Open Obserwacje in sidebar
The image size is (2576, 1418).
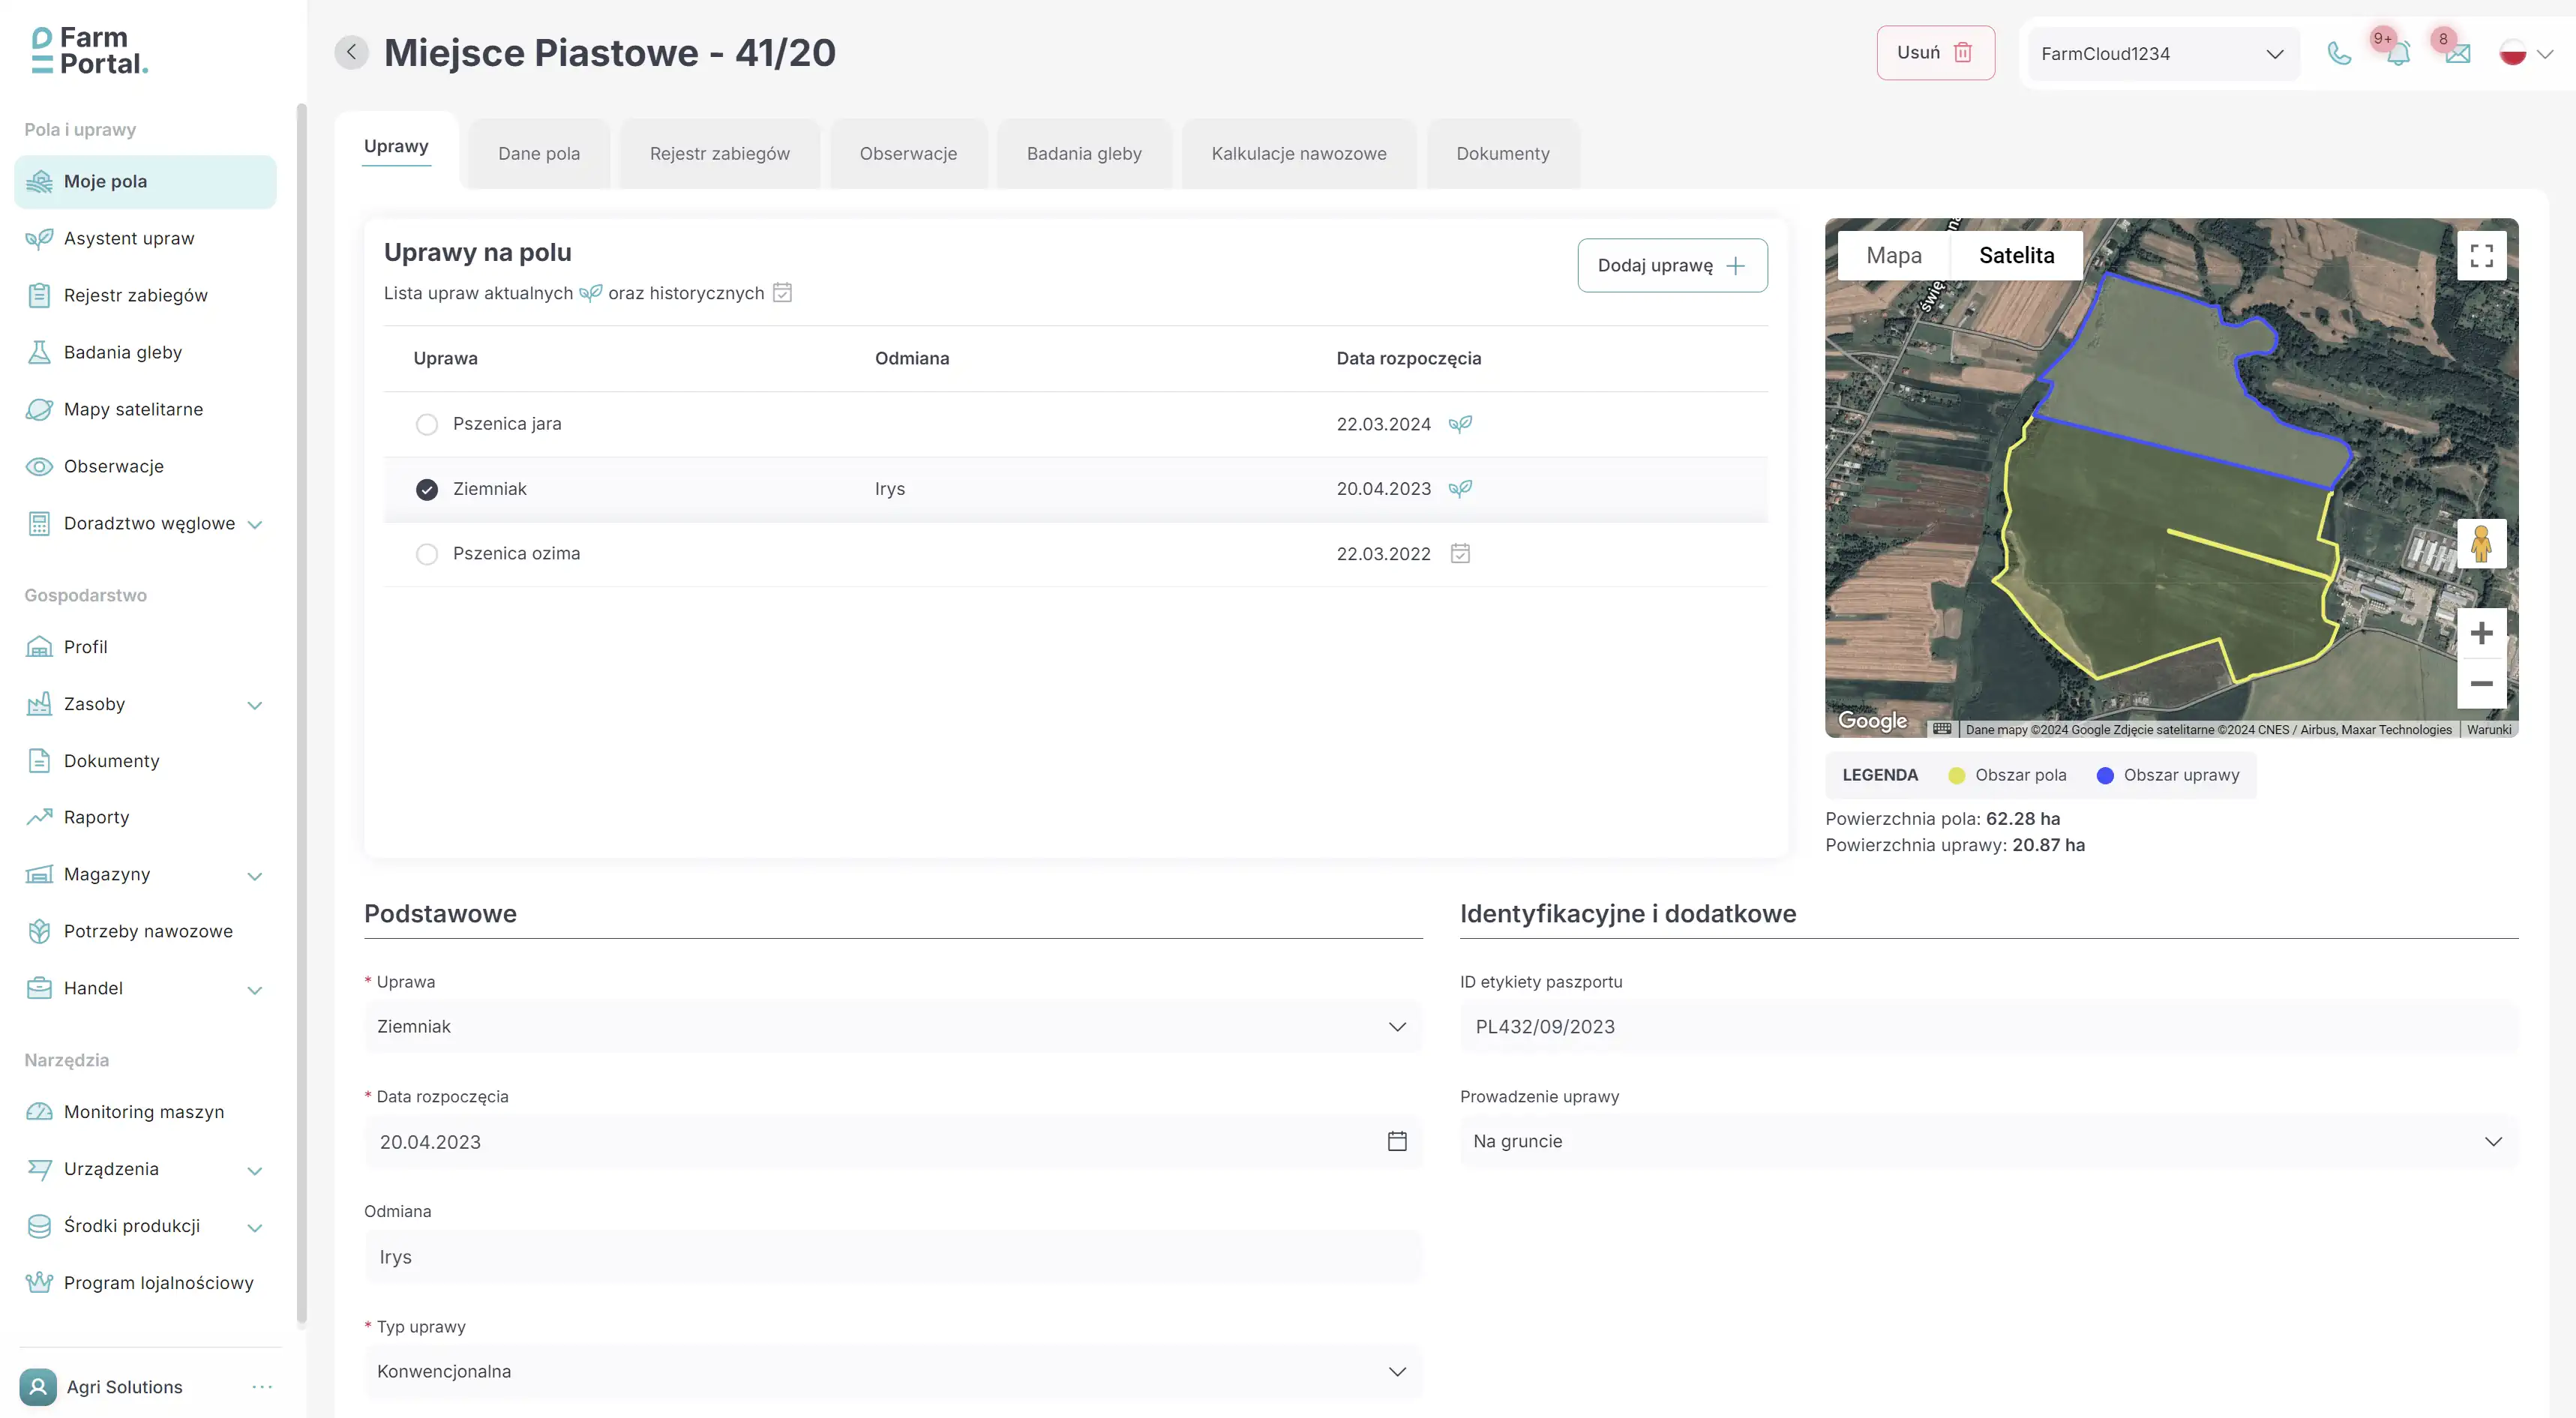pos(145,466)
